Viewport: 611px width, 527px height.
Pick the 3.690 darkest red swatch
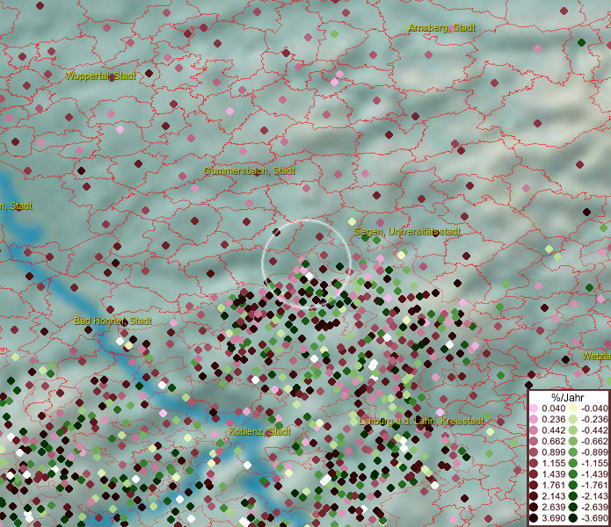pyautogui.click(x=534, y=518)
